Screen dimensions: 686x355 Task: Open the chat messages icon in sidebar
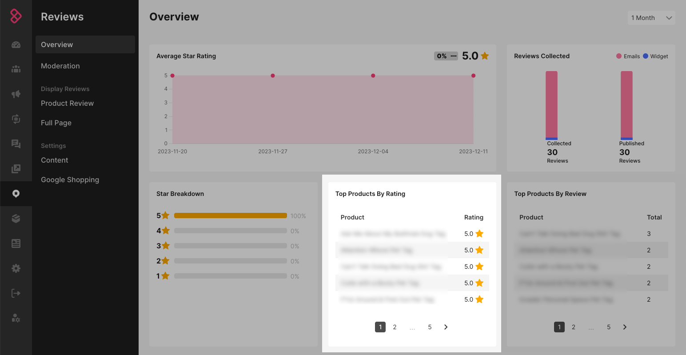pyautogui.click(x=16, y=144)
